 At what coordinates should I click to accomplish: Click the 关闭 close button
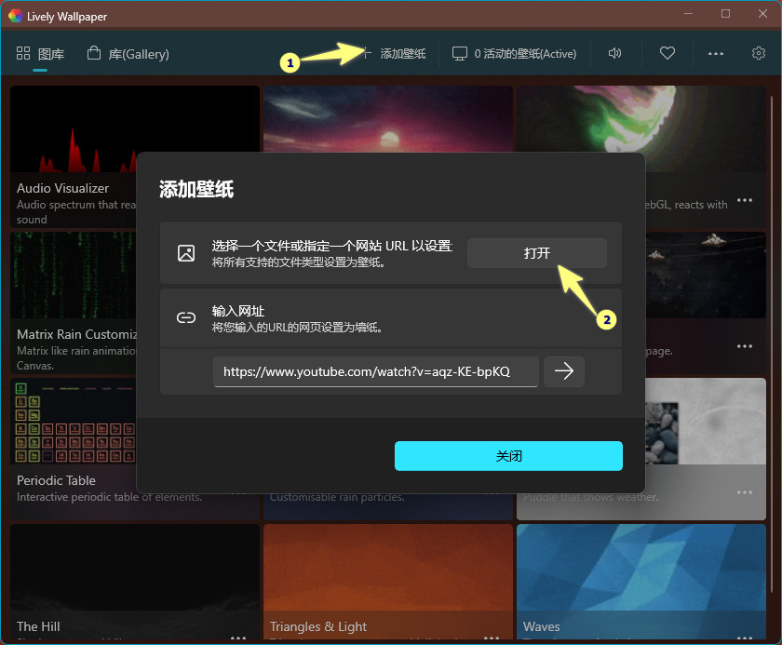[x=508, y=456]
